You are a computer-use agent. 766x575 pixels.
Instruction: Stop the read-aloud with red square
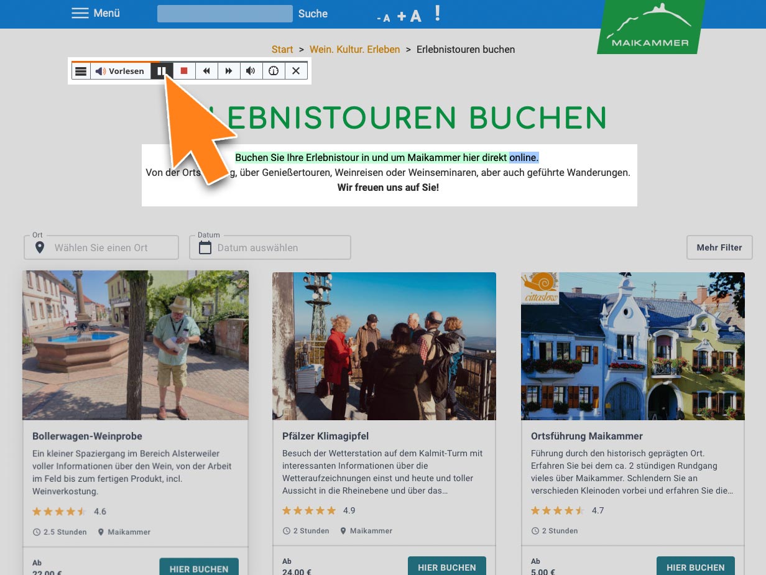pyautogui.click(x=184, y=71)
